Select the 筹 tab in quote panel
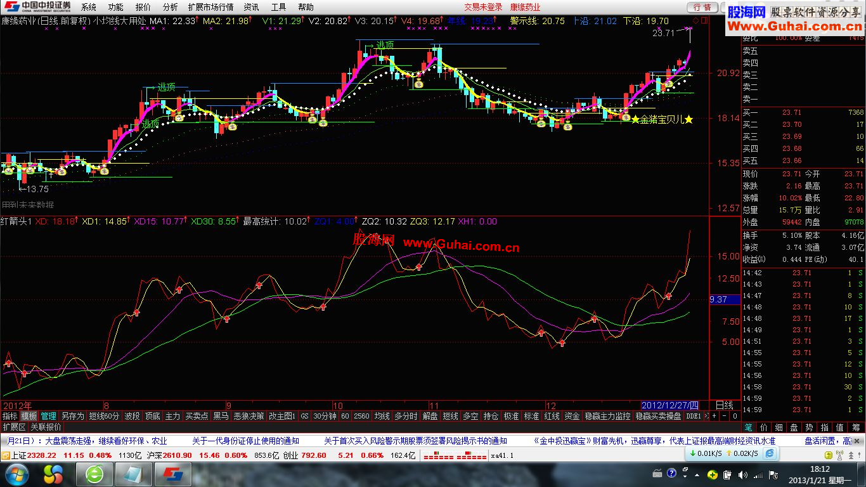866x487 pixels. [856, 427]
